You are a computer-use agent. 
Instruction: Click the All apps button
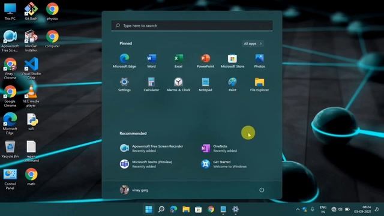click(253, 44)
